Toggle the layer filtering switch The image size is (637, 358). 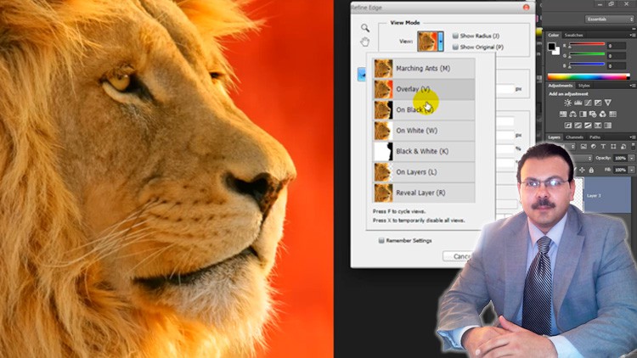(633, 146)
